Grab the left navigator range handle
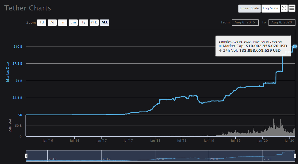Image resolution: width=298 pixels, height=164 pixels. coord(26,156)
